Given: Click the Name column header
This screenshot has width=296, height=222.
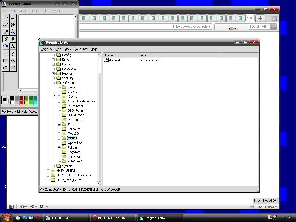Looking at the screenshot, I should [121, 55].
